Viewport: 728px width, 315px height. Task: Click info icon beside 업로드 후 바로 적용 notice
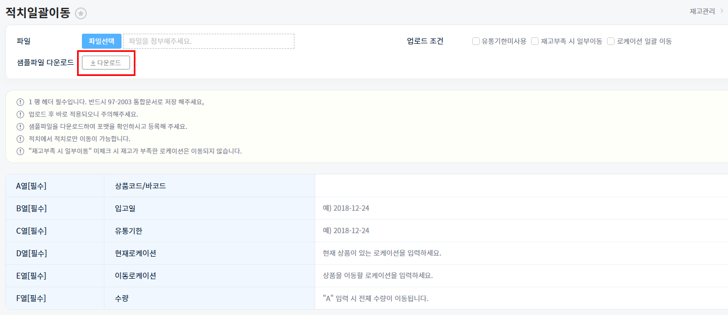pyautogui.click(x=20, y=114)
